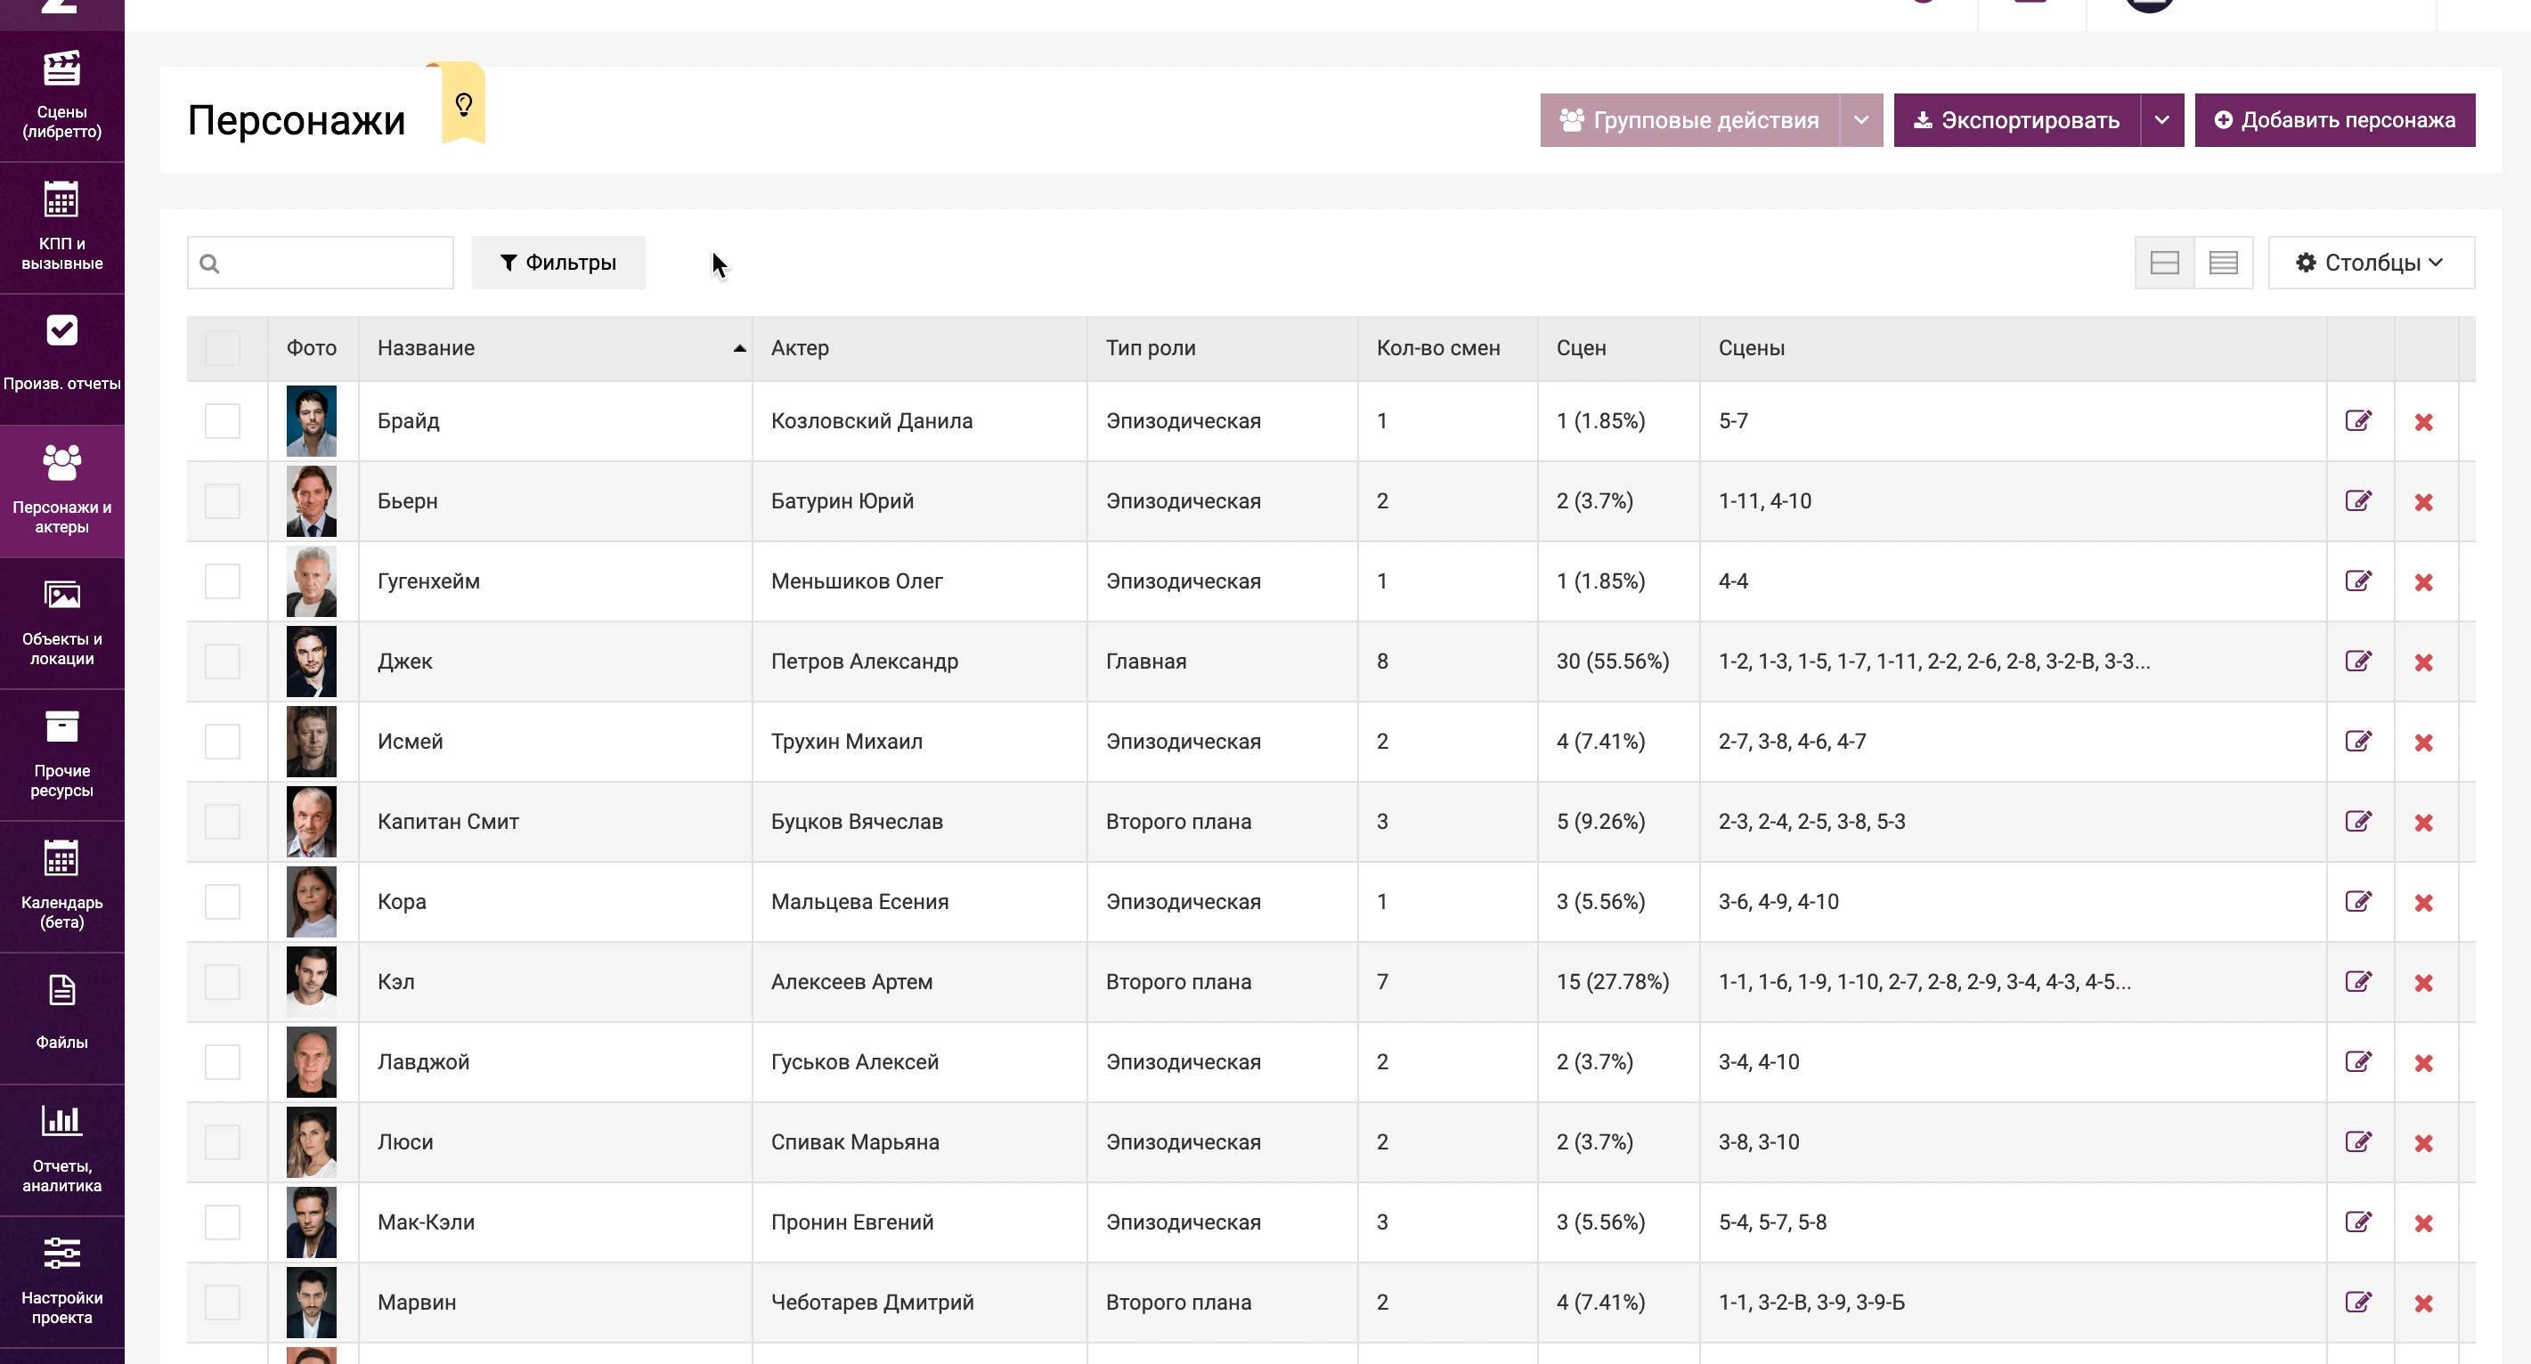Edit the Джек character row
The image size is (2531, 1364).
coord(2358,661)
